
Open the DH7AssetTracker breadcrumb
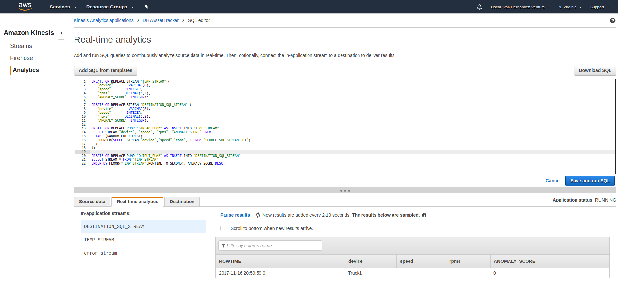click(161, 20)
